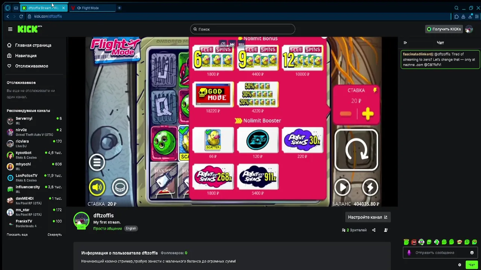Insert the red angry emote

click(414, 242)
